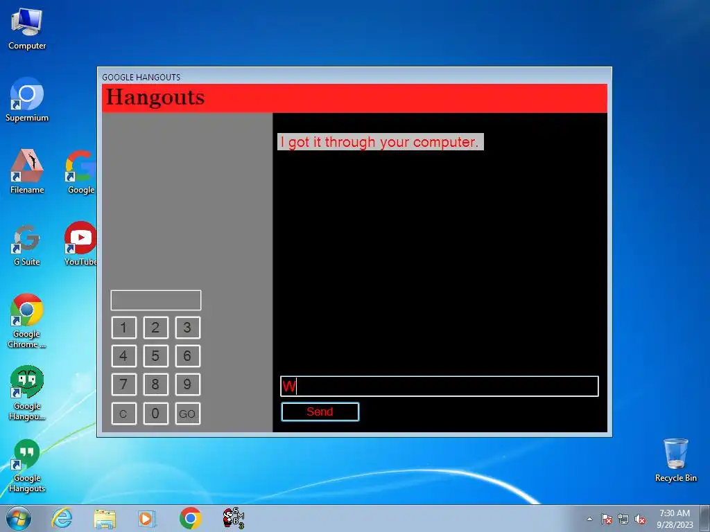710x532 pixels.
Task: Open the Filename Drive-style desktop shortcut
Action: pyautogui.click(x=27, y=171)
